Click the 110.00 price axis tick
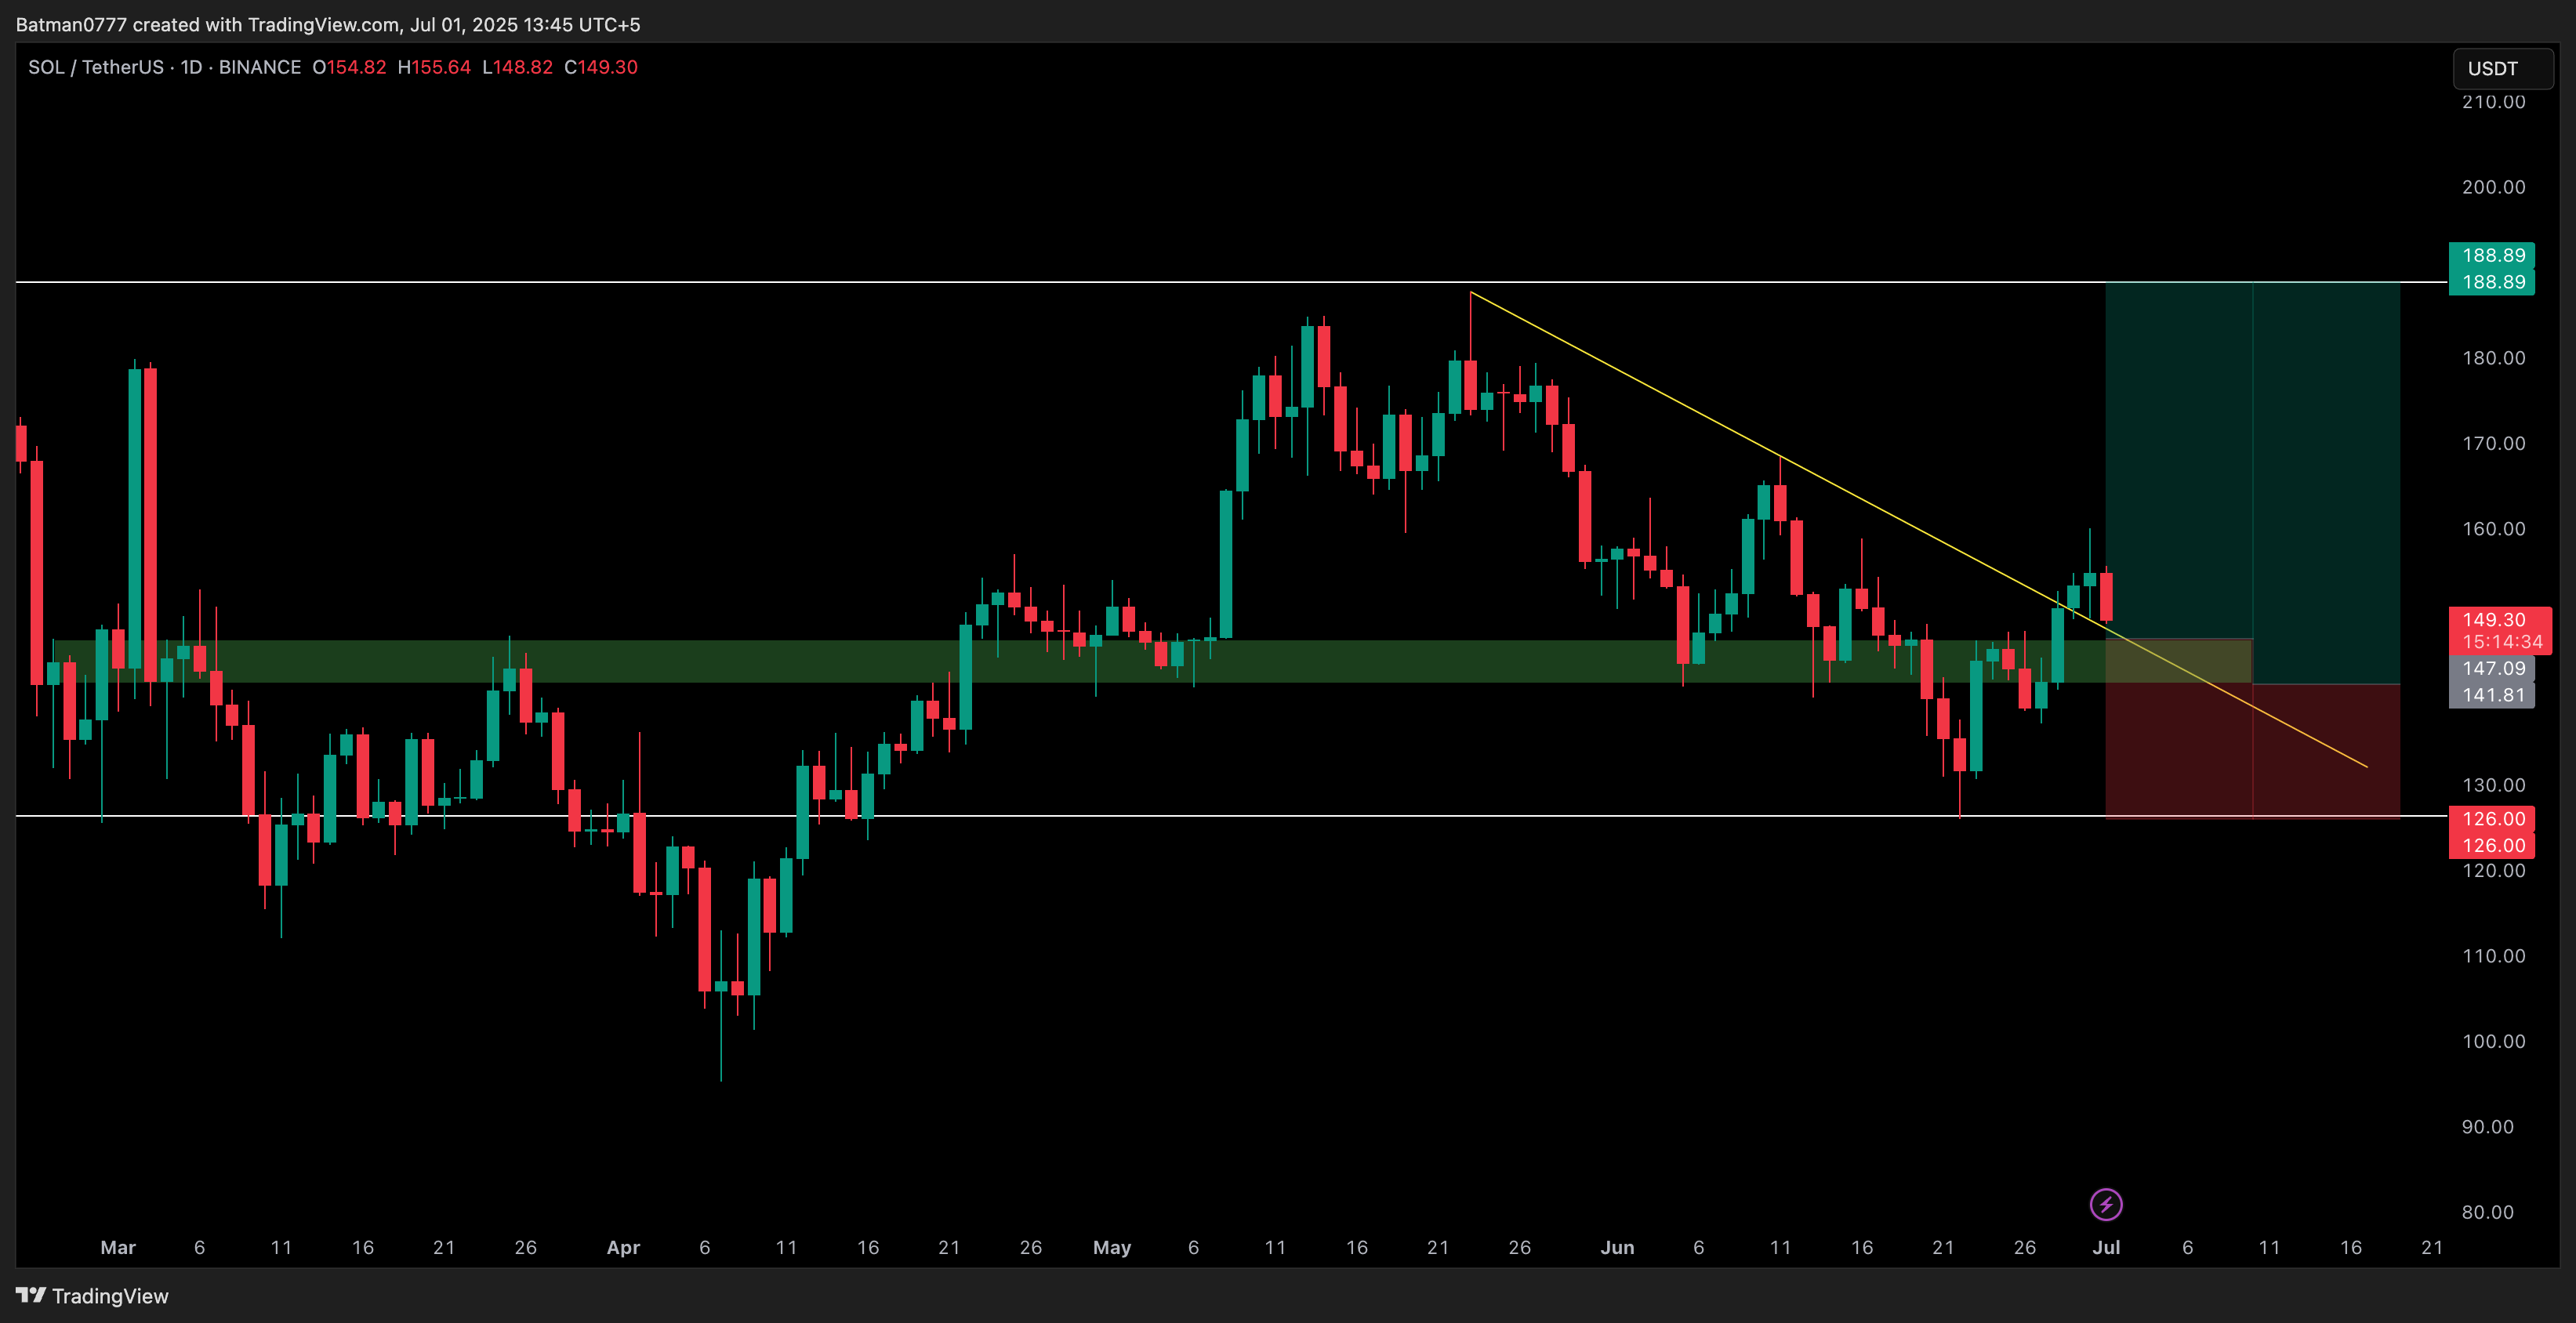The image size is (2576, 1323). click(2493, 956)
